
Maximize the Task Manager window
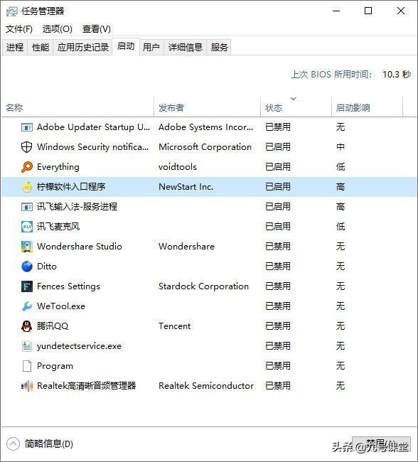[x=368, y=11]
